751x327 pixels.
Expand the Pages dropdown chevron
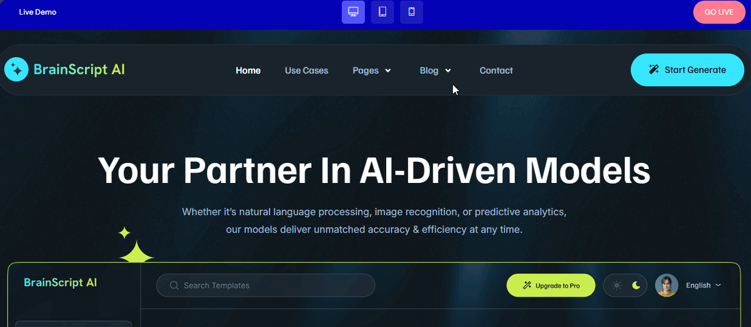[x=388, y=71]
